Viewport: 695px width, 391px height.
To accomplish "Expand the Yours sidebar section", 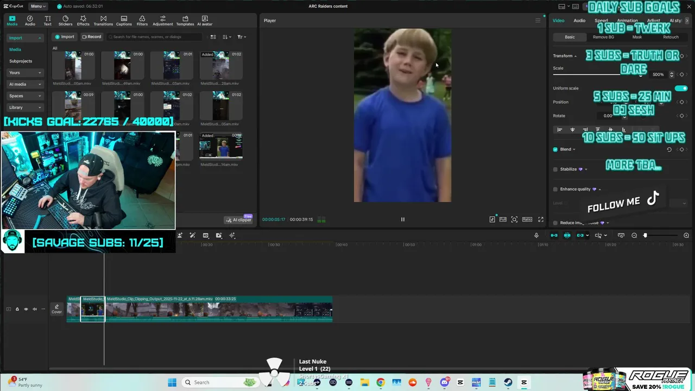I will 25,73.
